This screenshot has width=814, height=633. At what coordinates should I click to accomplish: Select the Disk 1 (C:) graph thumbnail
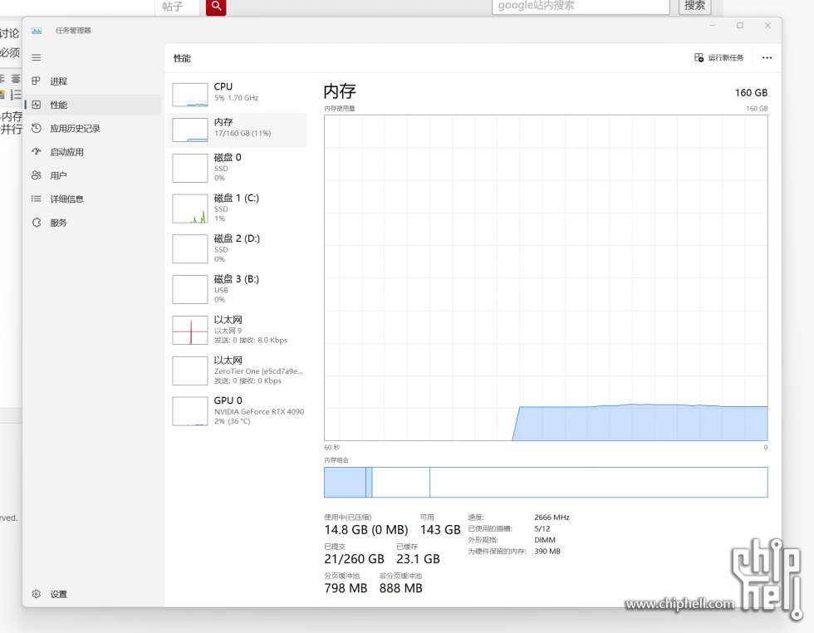point(190,209)
